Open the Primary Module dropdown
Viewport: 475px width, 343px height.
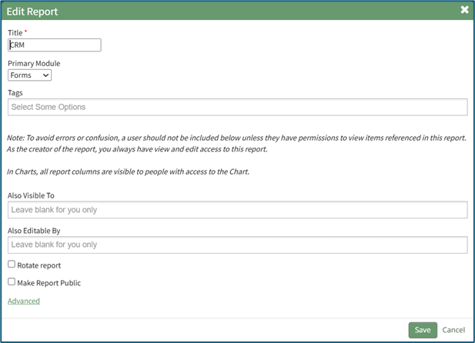(x=29, y=75)
